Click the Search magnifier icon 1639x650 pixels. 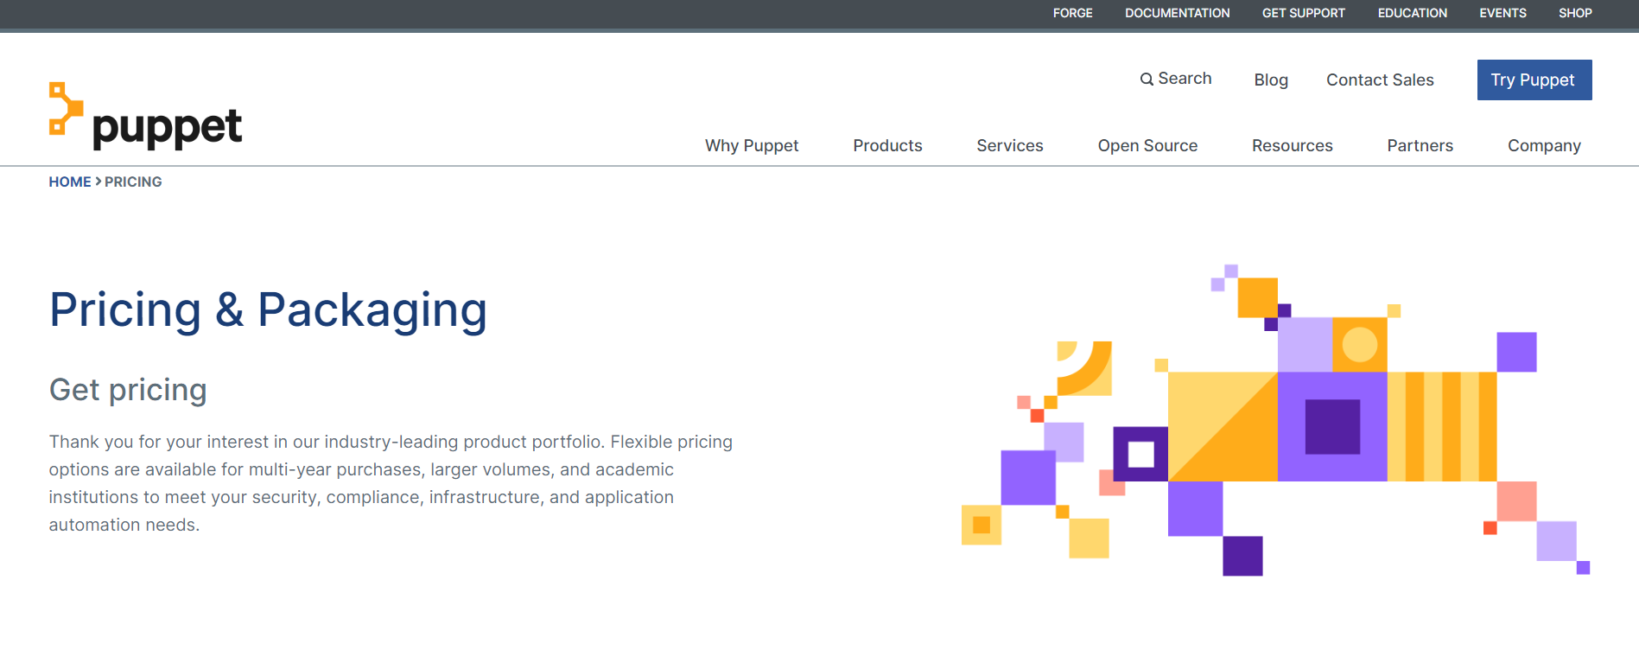click(x=1147, y=80)
